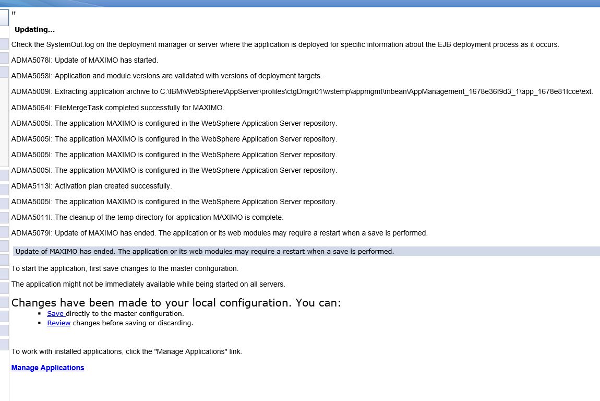600x401 pixels.
Task: Select the "changes before saving or discarding" text
Action: tap(133, 323)
